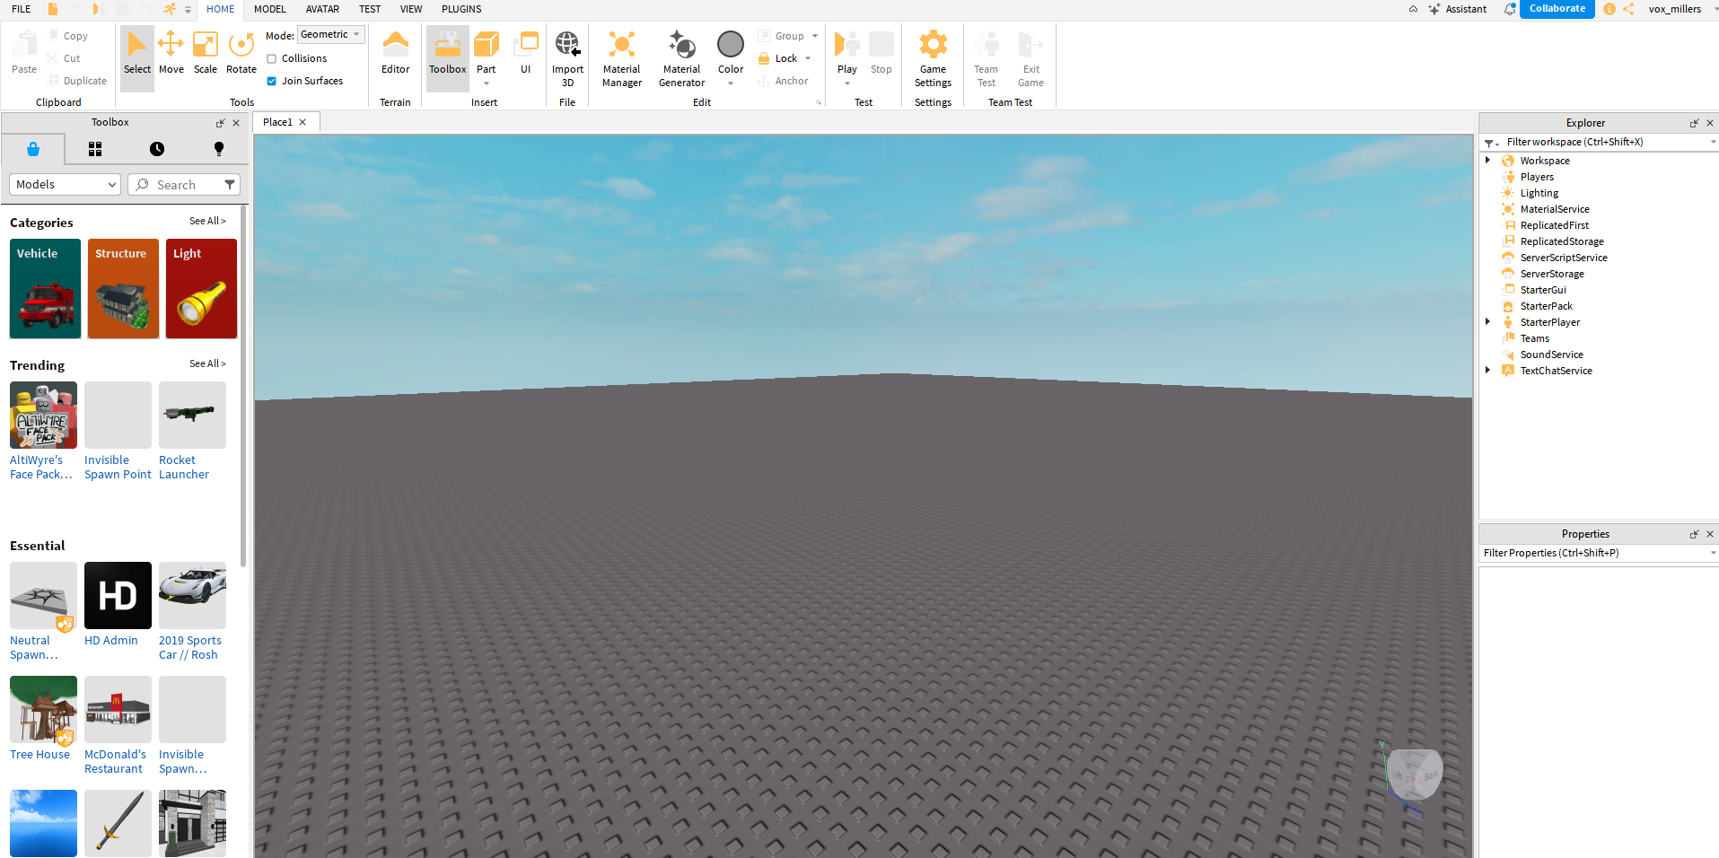Switch to the MODEL ribbon tab
The width and height of the screenshot is (1719, 858).
[269, 9]
